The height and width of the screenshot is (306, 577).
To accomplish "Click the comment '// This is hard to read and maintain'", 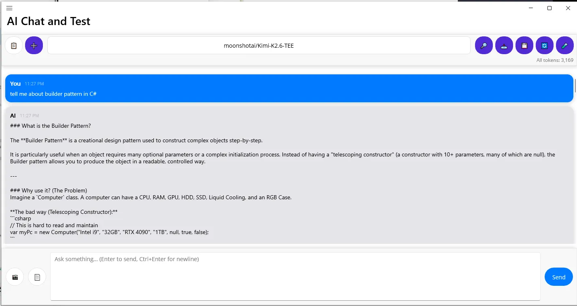I will point(54,225).
